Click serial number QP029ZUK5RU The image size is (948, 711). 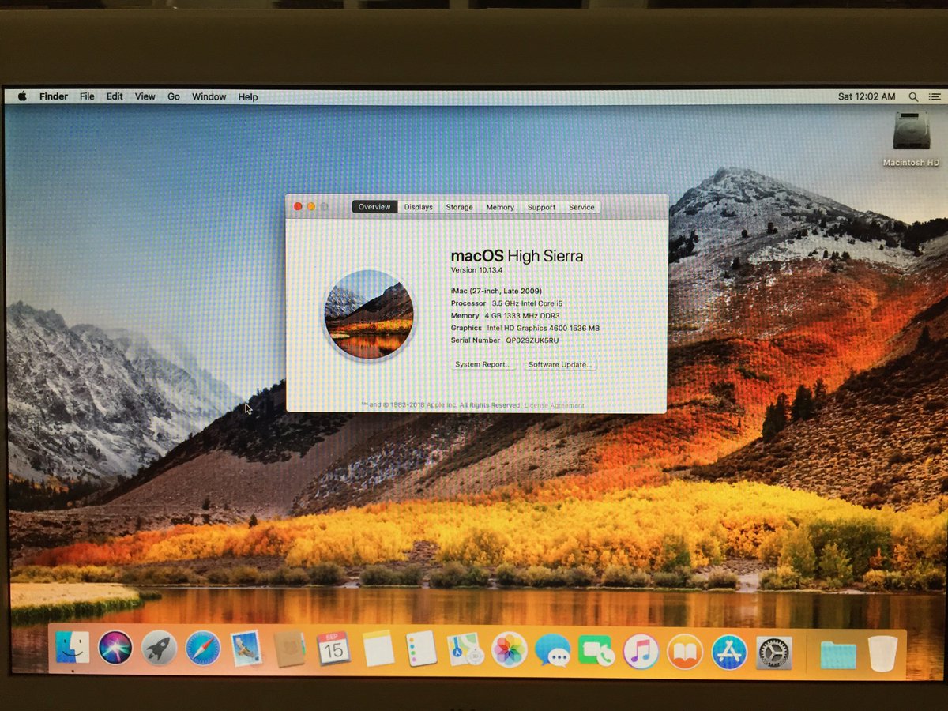(532, 340)
